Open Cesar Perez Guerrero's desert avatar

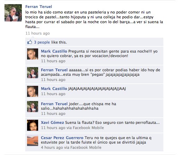(x=33, y=140)
